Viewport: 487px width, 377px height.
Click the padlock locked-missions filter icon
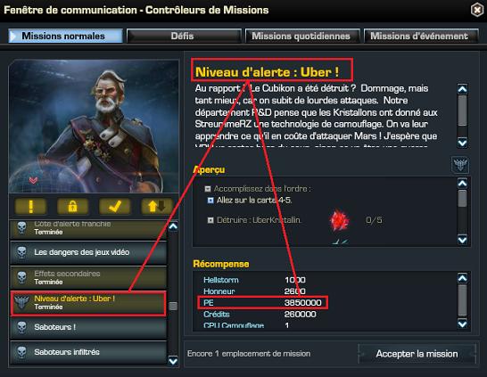click(72, 207)
